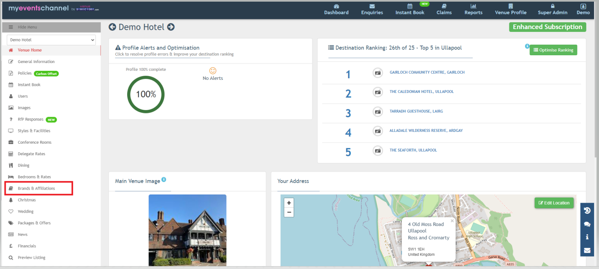
Task: Go to Instant Book in top navigation
Action: pos(410,9)
